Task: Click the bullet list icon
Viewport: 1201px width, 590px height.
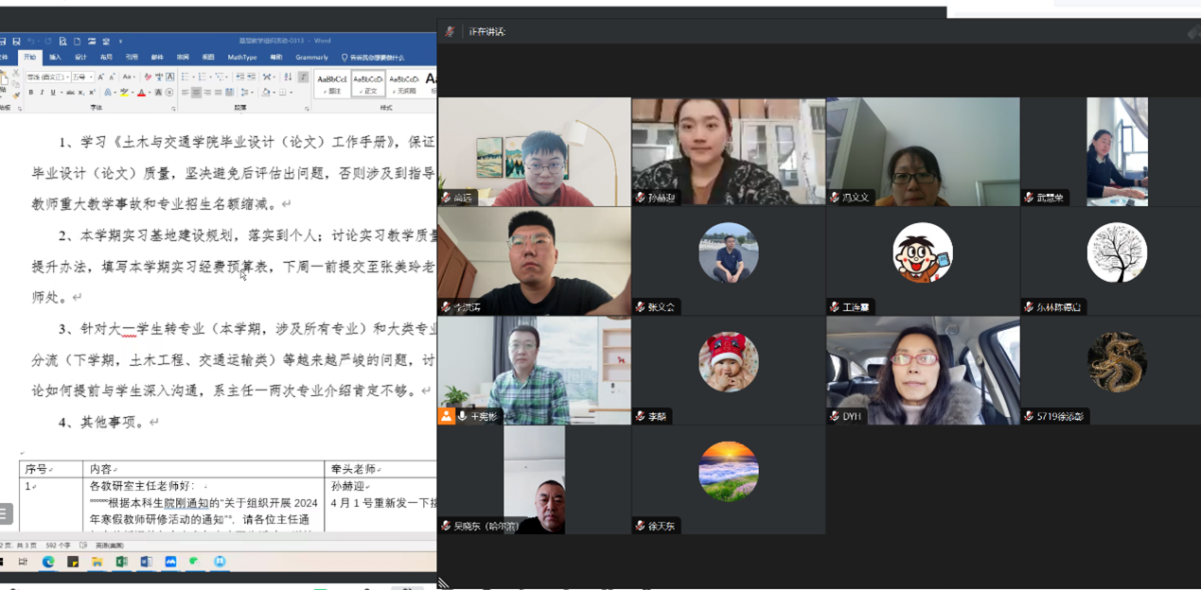Action: [x=185, y=77]
